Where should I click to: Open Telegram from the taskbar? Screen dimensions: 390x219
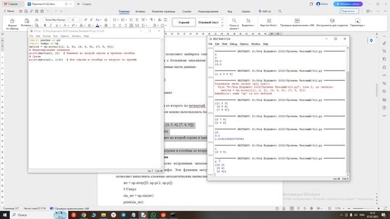tap(123, 215)
